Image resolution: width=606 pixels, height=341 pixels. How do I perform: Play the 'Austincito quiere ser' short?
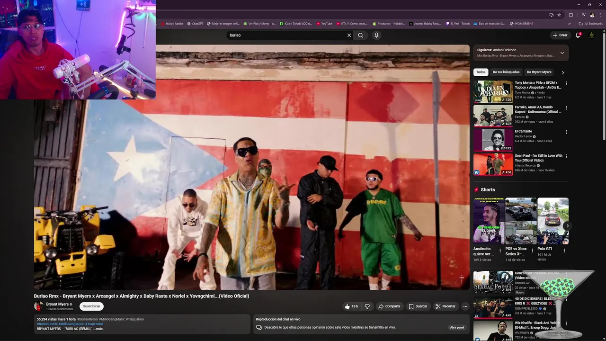488,221
